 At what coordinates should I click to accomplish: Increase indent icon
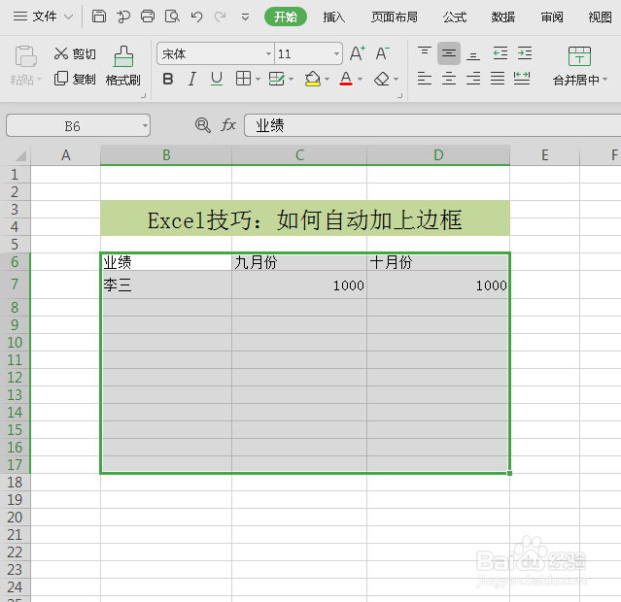click(525, 53)
